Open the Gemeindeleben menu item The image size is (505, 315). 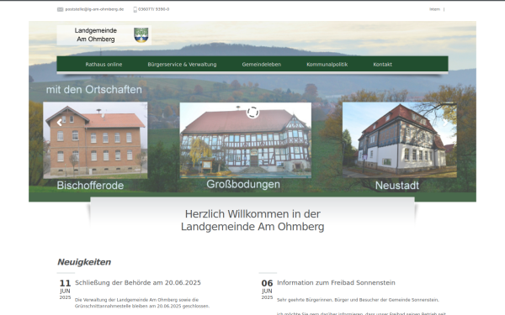coord(262,65)
